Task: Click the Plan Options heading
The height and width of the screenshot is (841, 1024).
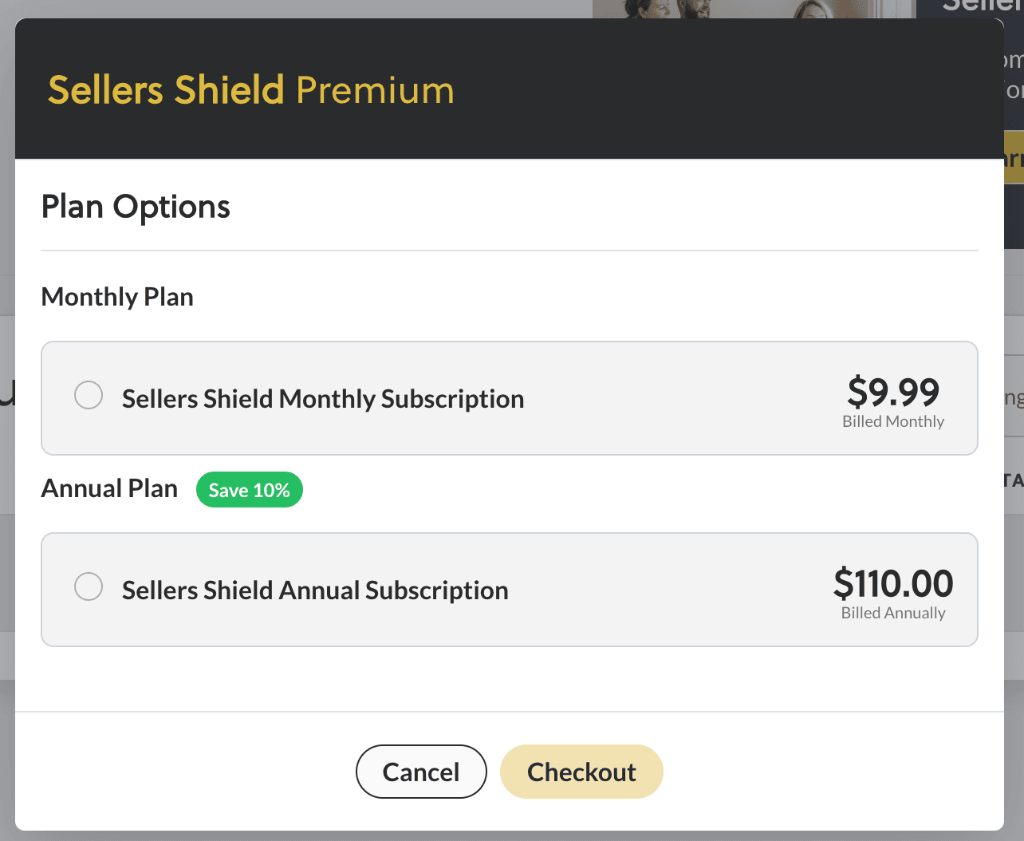Action: [x=136, y=207]
